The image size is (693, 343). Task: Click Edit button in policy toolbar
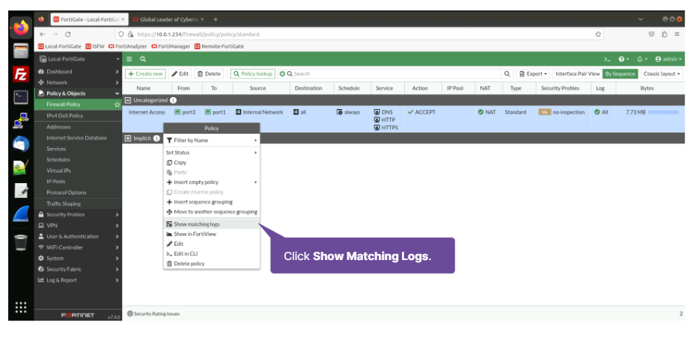pos(180,74)
